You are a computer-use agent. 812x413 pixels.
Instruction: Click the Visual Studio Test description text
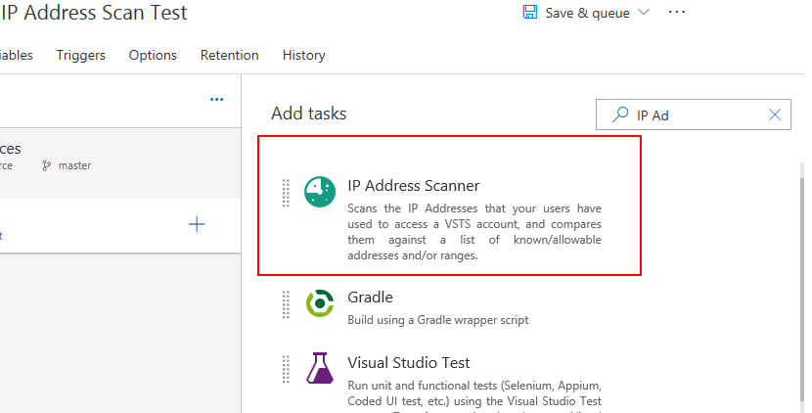click(x=474, y=396)
